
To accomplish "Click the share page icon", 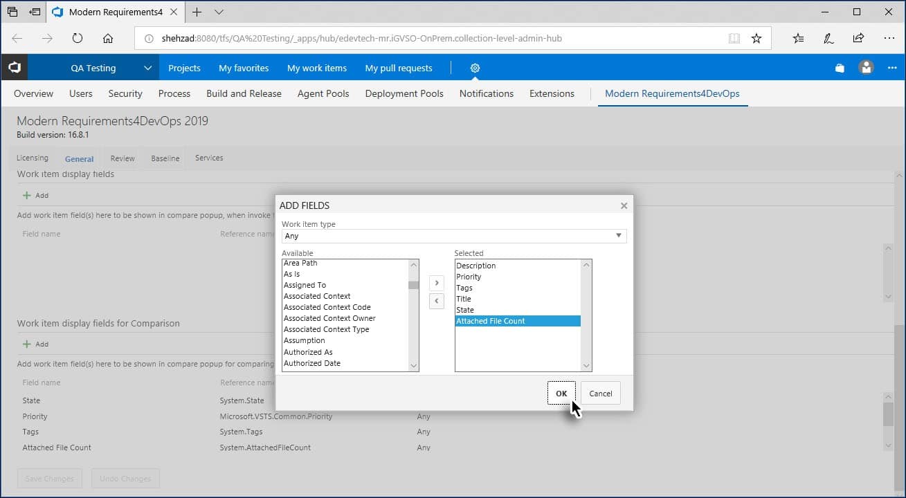I will [858, 38].
